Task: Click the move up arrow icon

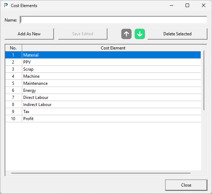Action: tap(126, 34)
